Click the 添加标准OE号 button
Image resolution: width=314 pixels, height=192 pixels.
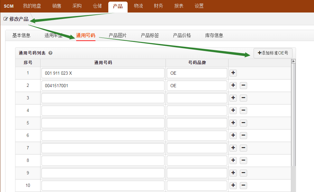click(x=273, y=53)
